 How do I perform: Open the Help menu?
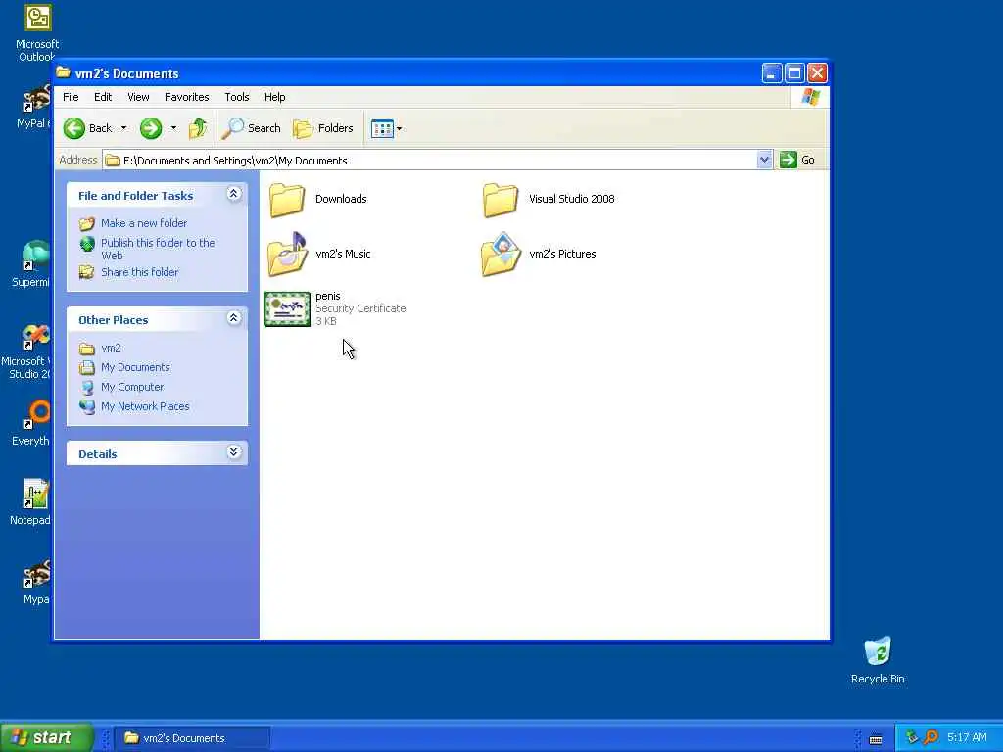click(x=274, y=97)
